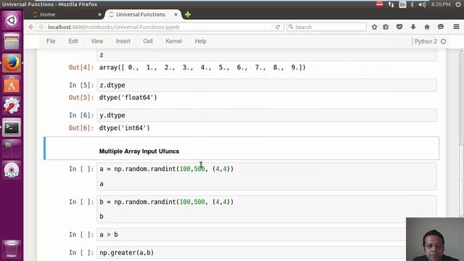The width and height of the screenshot is (464, 261).
Task: Open a new tab with plus icon
Action: [188, 14]
